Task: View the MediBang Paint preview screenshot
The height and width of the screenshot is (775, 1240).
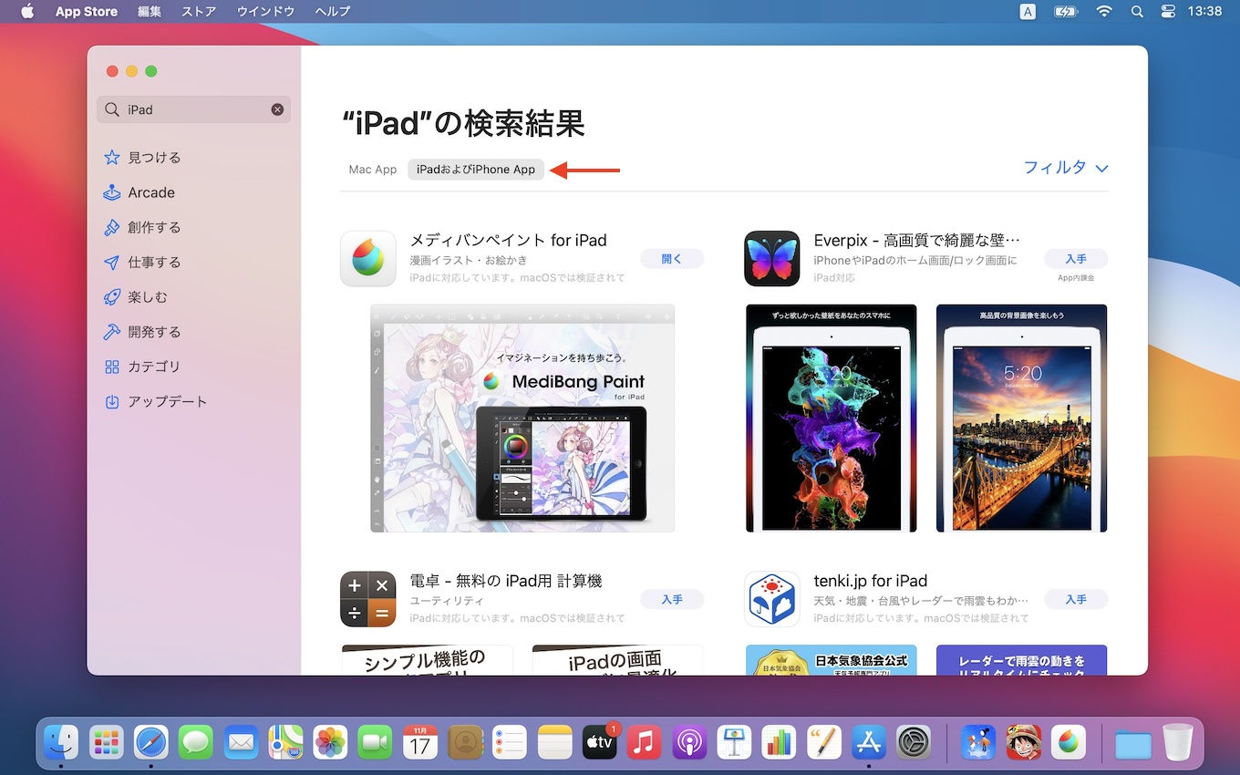Action: pyautogui.click(x=522, y=418)
